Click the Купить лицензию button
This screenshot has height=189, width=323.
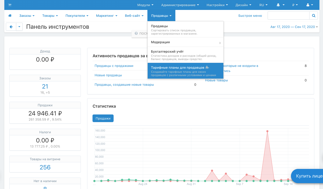pos(307,176)
